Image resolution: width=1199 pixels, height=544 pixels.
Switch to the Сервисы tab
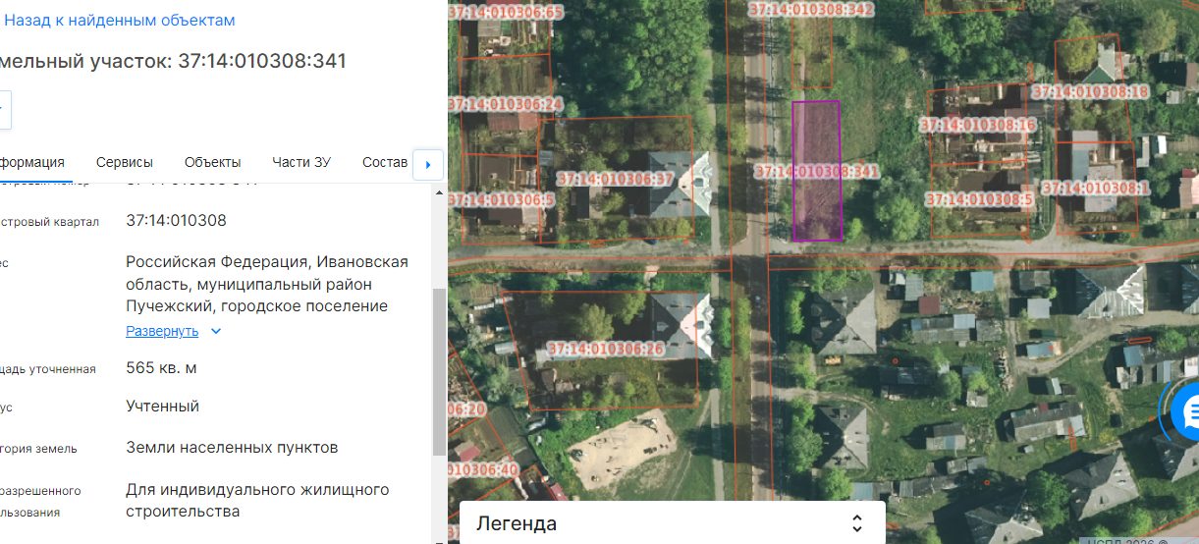(125, 163)
